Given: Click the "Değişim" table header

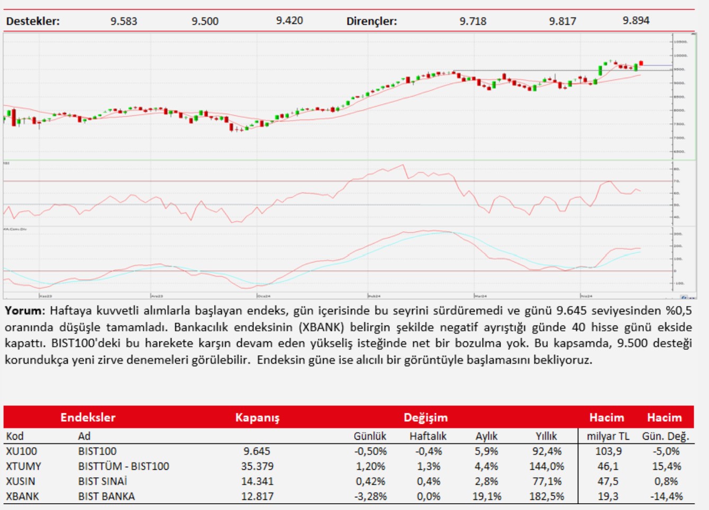Looking at the screenshot, I should tap(425, 418).
